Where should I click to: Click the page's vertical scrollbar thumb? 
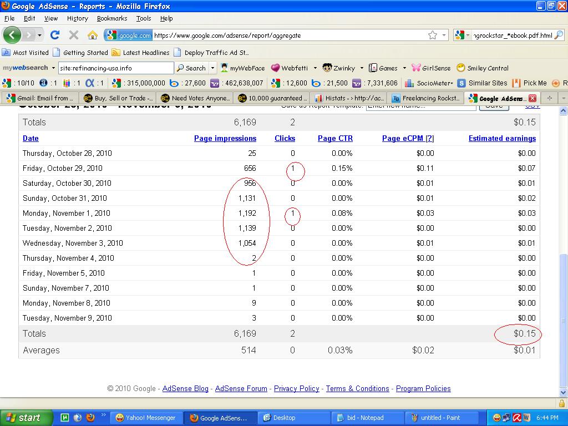(563, 319)
